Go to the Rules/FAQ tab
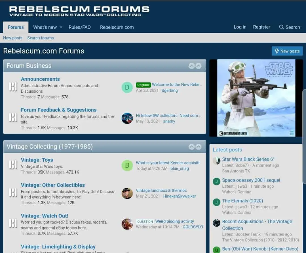The height and width of the screenshot is (253, 306). tap(80, 27)
